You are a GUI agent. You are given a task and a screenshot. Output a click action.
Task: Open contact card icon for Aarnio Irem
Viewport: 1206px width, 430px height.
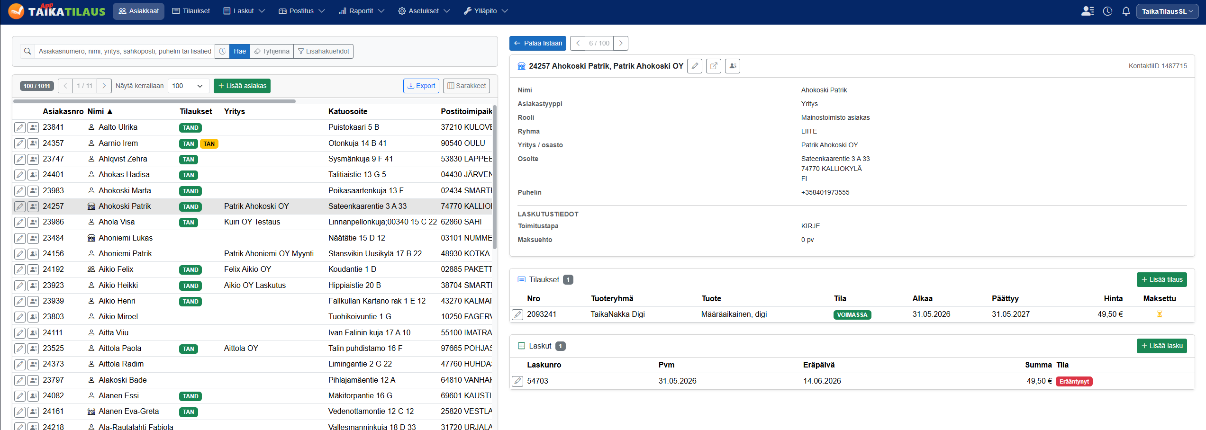tap(33, 143)
